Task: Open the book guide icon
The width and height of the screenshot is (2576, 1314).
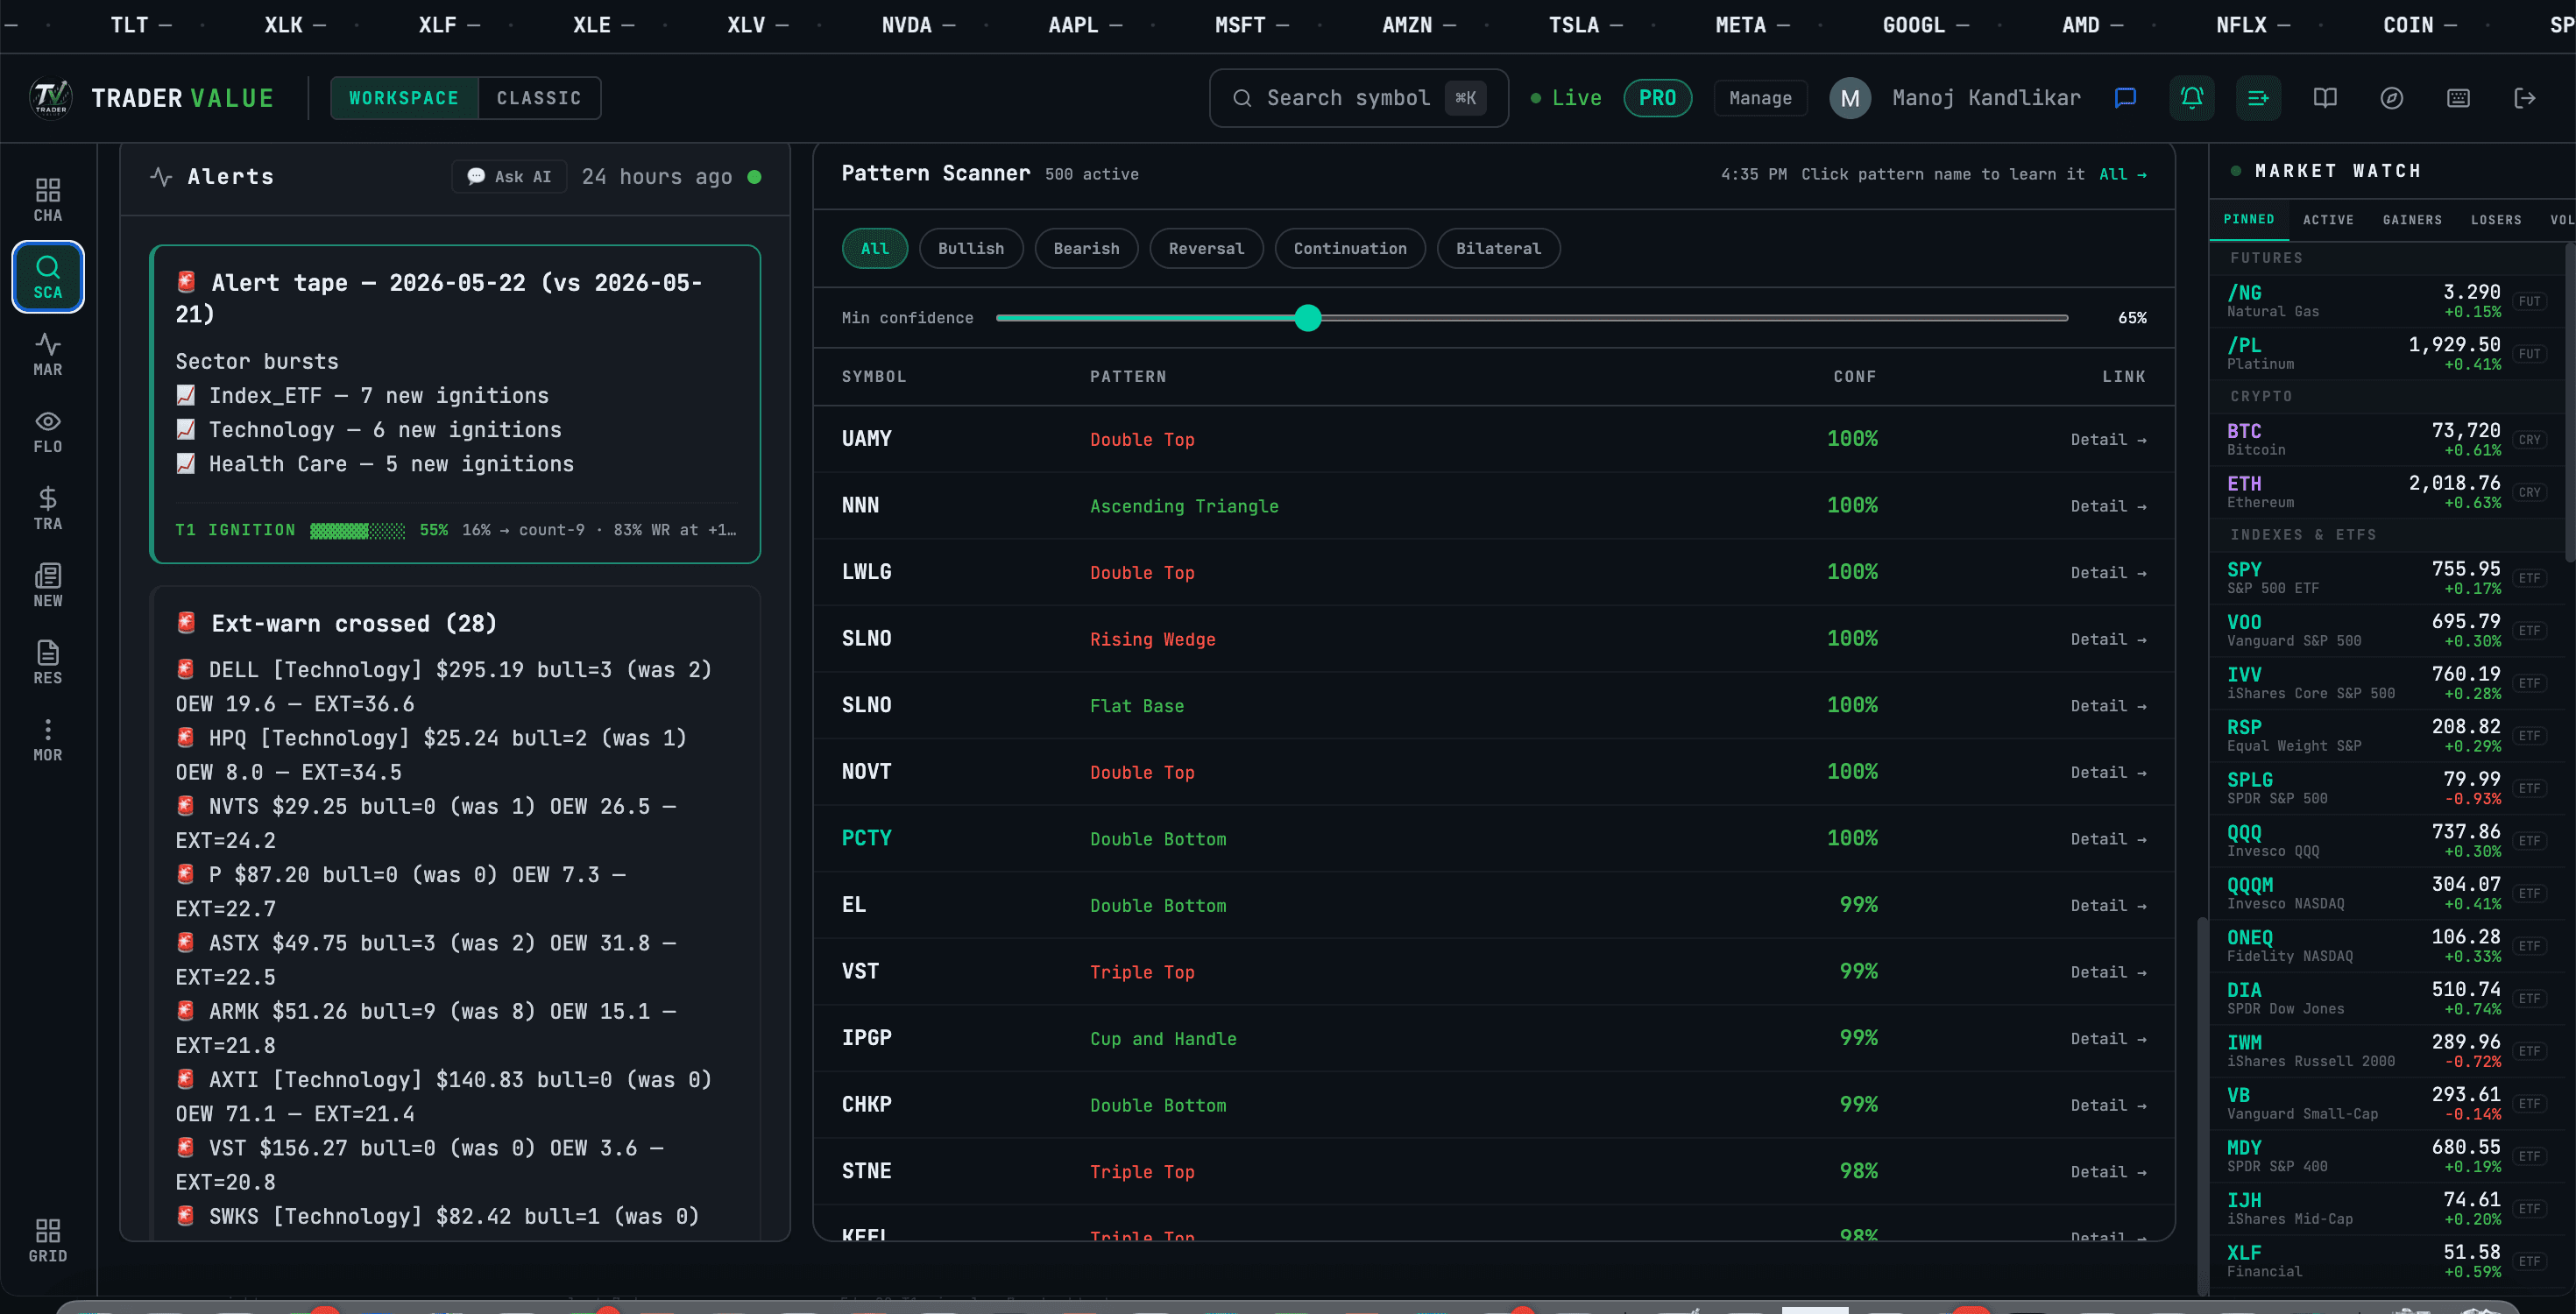Action: click(2325, 98)
